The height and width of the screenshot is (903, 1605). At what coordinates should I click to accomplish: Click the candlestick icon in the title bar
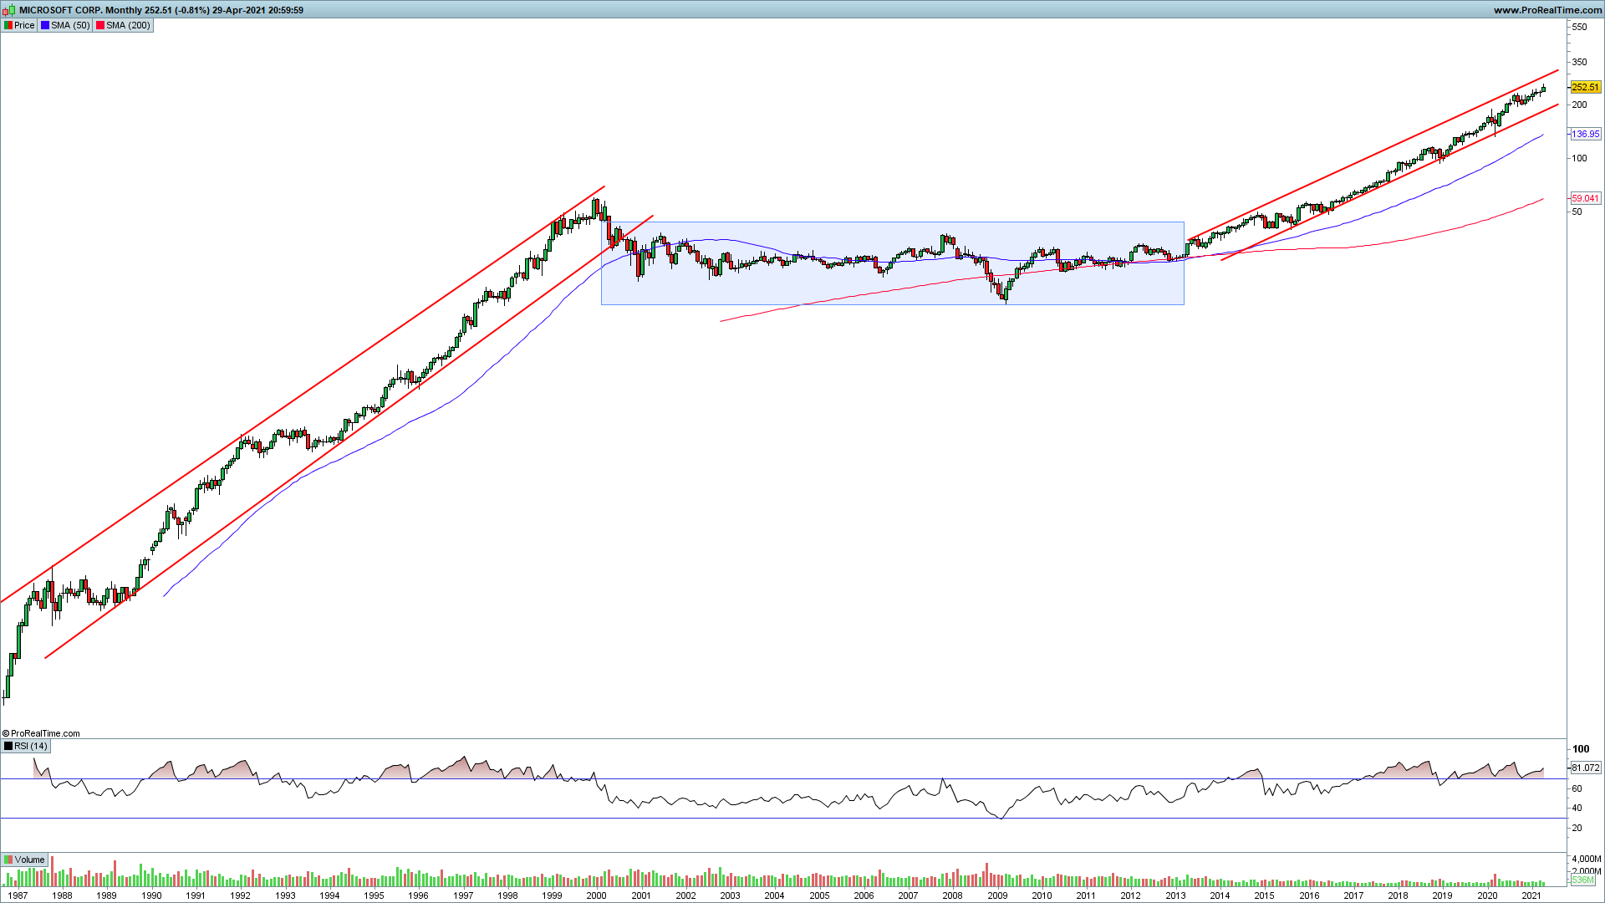10,10
